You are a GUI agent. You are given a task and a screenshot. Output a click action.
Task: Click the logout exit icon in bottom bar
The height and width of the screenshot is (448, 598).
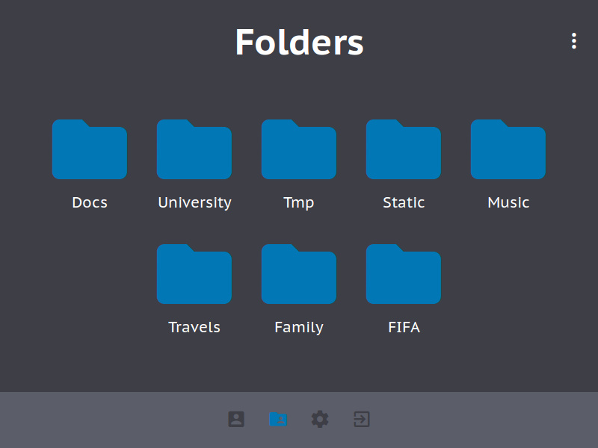361,419
